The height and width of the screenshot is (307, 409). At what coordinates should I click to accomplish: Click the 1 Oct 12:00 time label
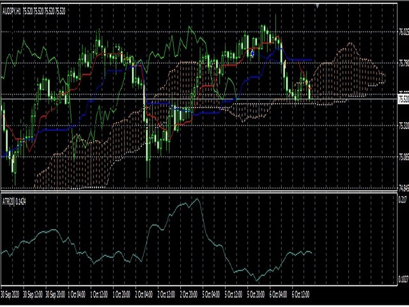tap(99, 295)
